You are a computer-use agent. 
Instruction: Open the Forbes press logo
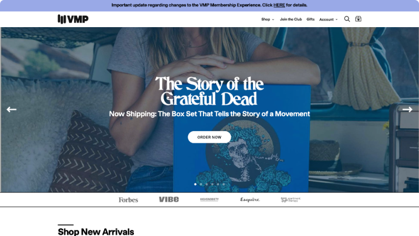pos(128,200)
